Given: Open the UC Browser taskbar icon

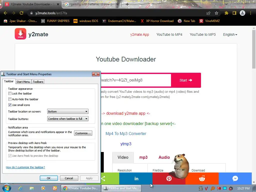Looking at the screenshot, I should tap(55, 188).
